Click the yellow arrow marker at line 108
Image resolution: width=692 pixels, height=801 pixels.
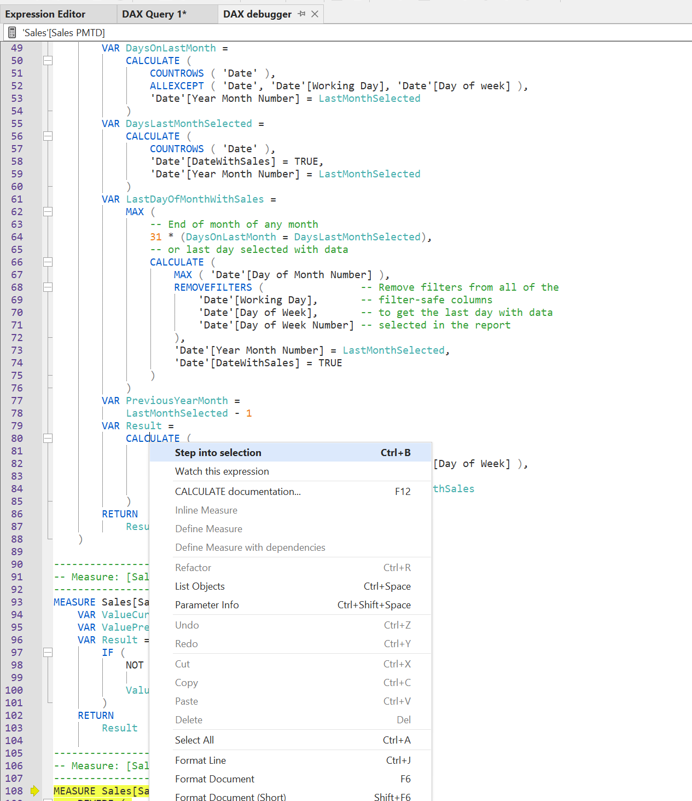point(35,791)
